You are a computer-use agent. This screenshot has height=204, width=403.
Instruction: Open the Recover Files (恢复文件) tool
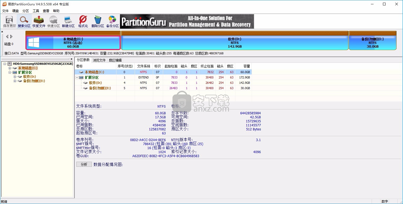[x=39, y=21]
